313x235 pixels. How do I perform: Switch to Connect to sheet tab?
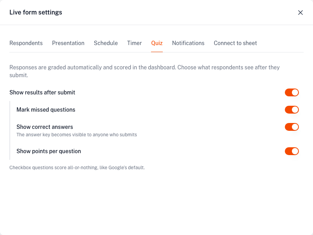236,43
